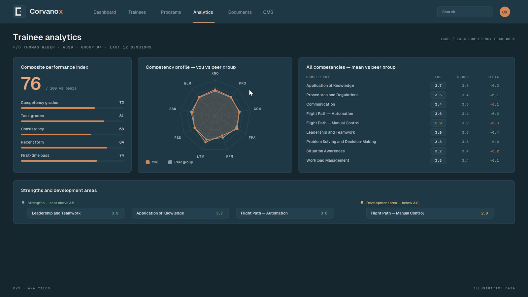Click the First-time pass progress bar
This screenshot has height=297, width=528.
[72, 161]
